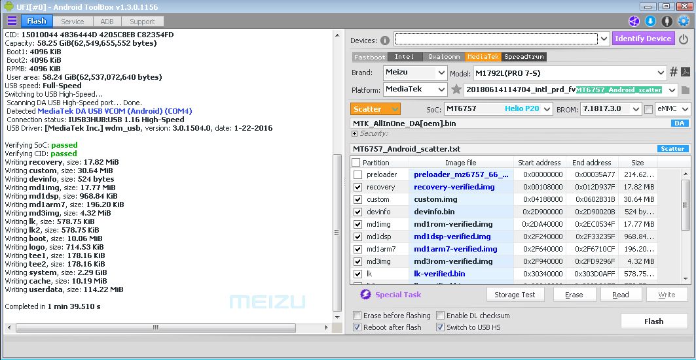Open the firmware scatter file dropdown
Viewport: 696px width, 360px height.
672,90
